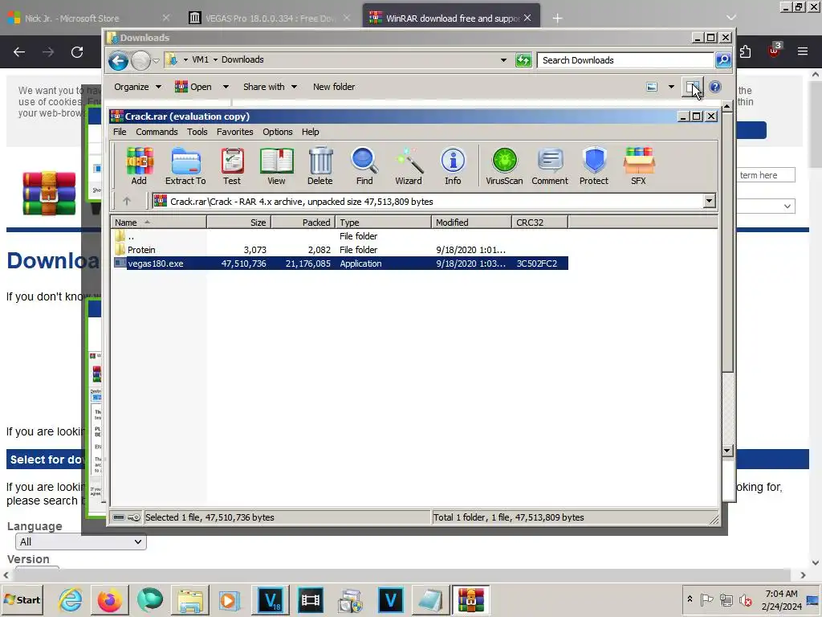Click the Forward arrow in Downloads window
This screenshot has width=822, height=617.
(x=140, y=61)
